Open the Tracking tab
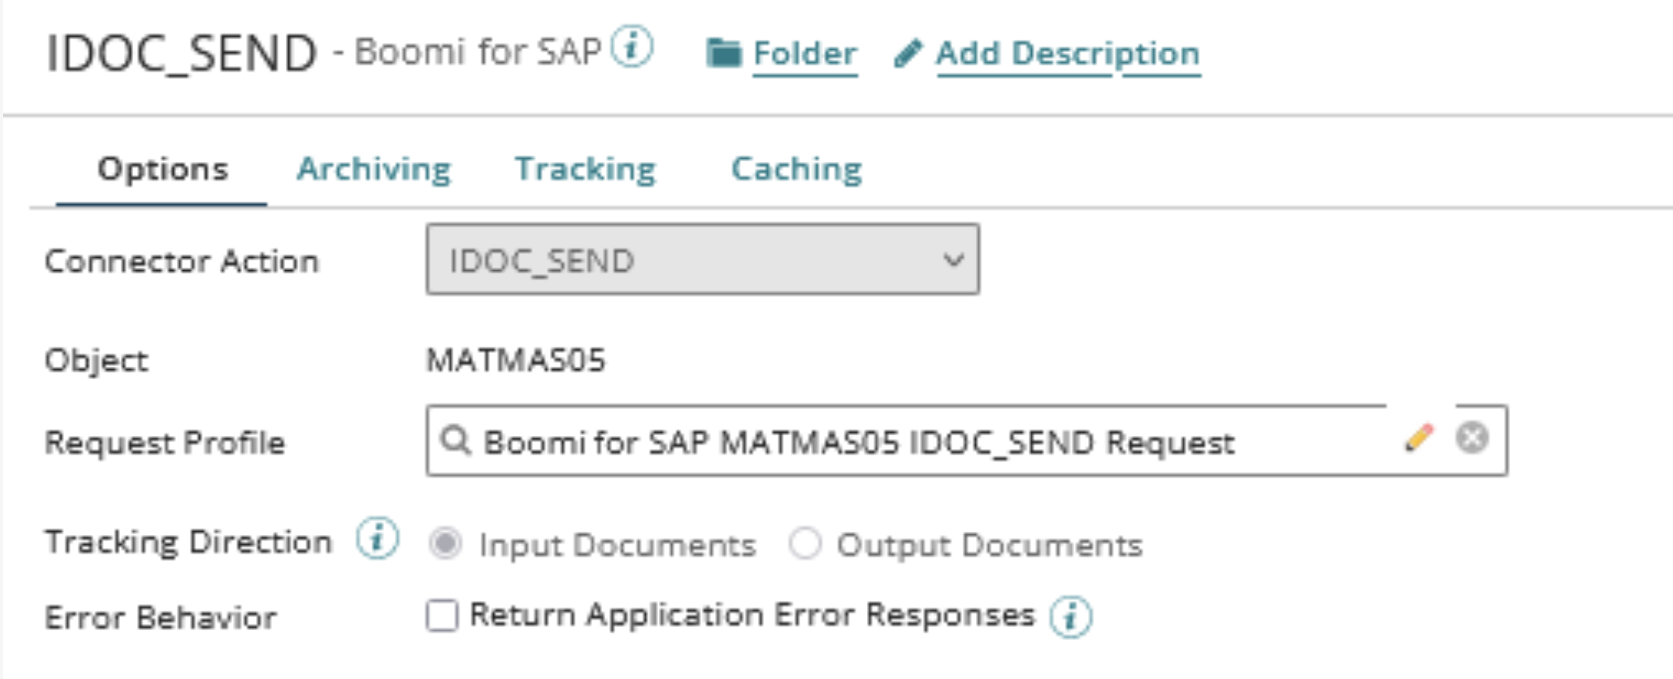The width and height of the screenshot is (1673, 679). 586,169
